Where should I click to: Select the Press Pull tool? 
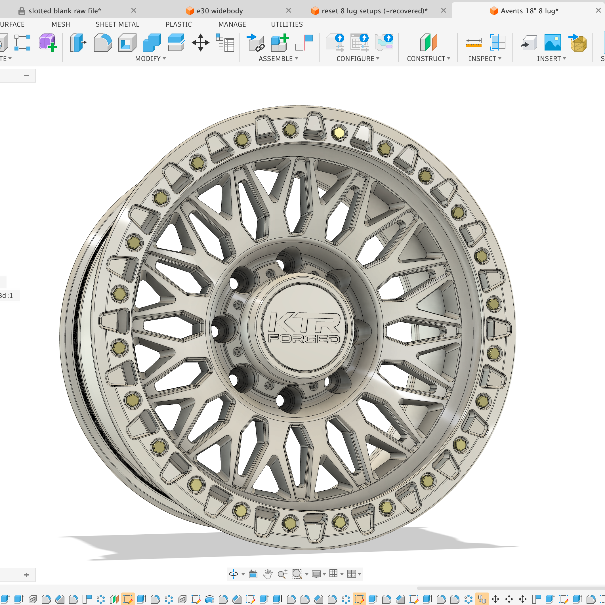[78, 42]
